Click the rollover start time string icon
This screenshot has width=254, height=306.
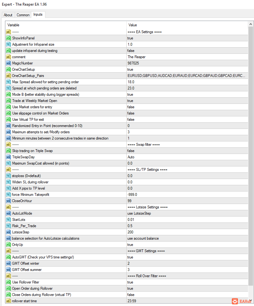pyautogui.click(x=8, y=301)
